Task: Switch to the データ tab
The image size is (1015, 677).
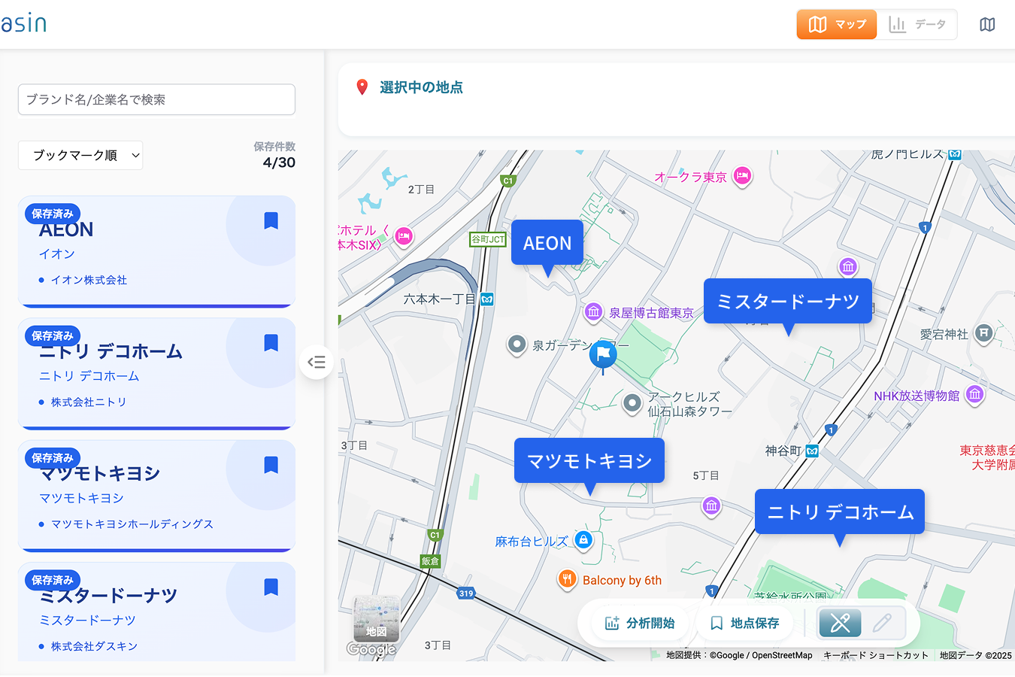Action: point(917,25)
